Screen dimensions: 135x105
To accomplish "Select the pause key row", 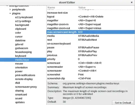I will pos(90,48).
